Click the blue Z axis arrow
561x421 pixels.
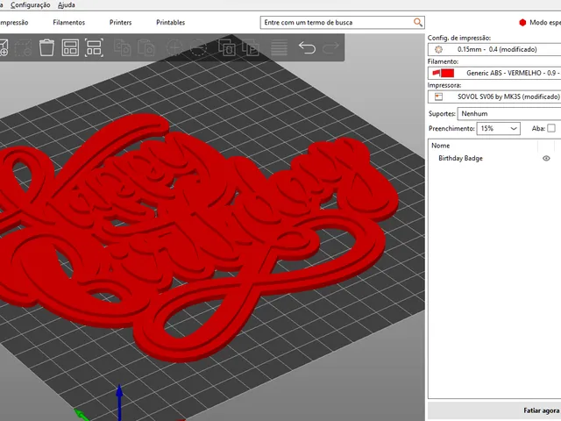point(119,401)
